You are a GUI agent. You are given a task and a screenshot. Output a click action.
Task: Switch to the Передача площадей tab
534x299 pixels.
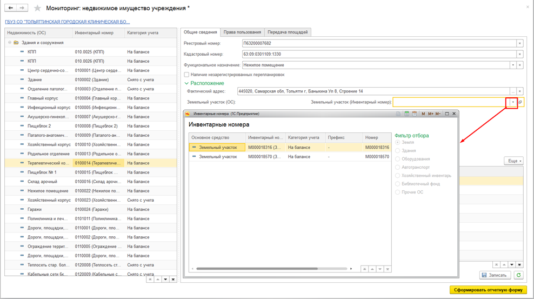tap(288, 32)
